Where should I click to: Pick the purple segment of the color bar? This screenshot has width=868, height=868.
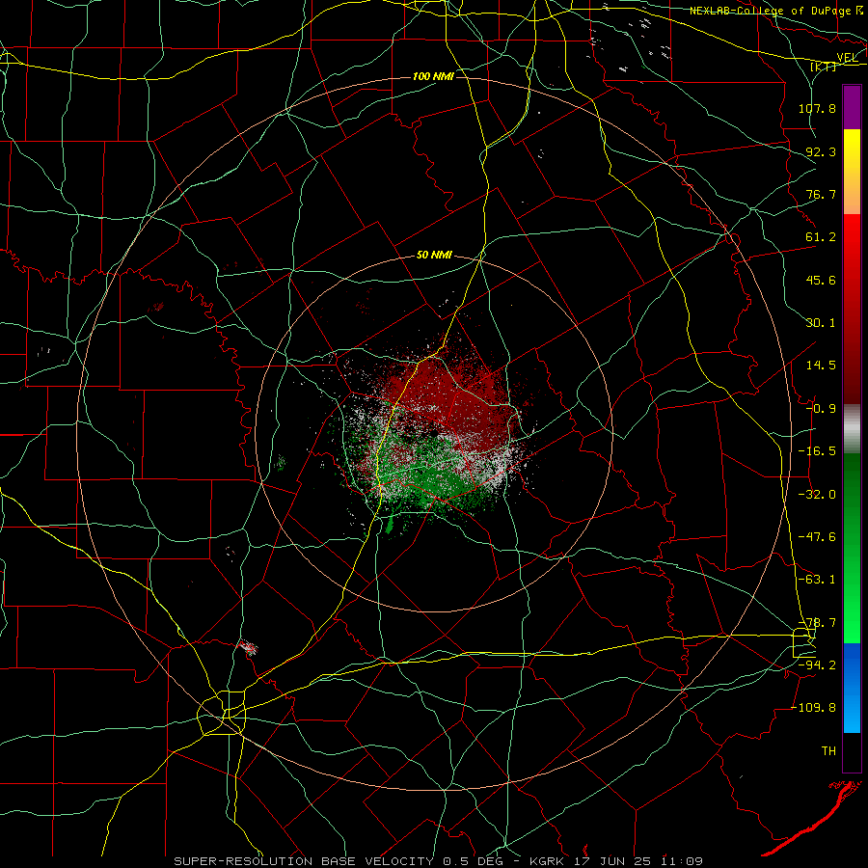coord(852,107)
